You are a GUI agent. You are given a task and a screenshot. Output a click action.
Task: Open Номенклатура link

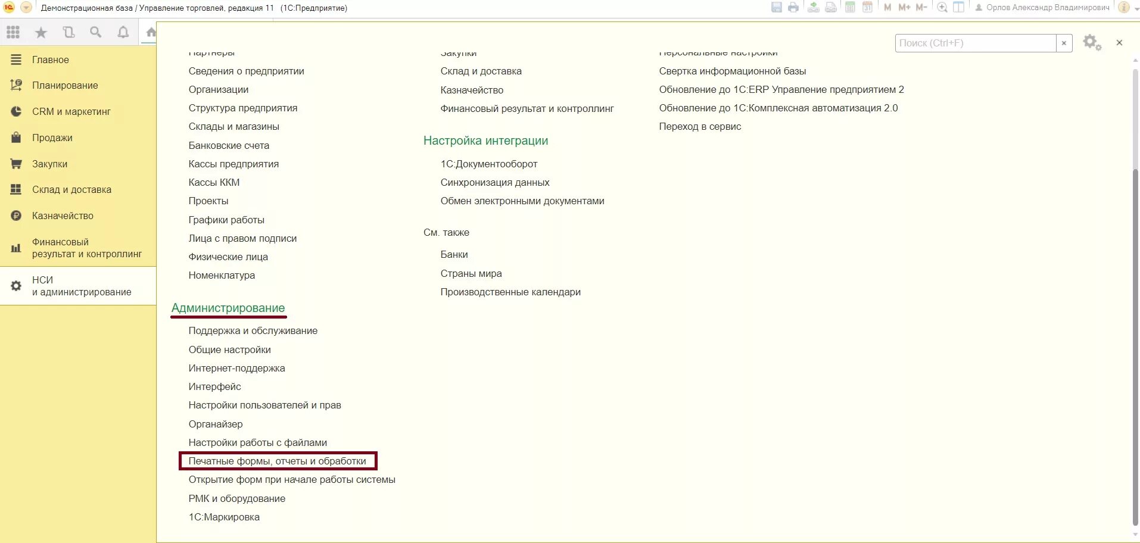coord(222,275)
